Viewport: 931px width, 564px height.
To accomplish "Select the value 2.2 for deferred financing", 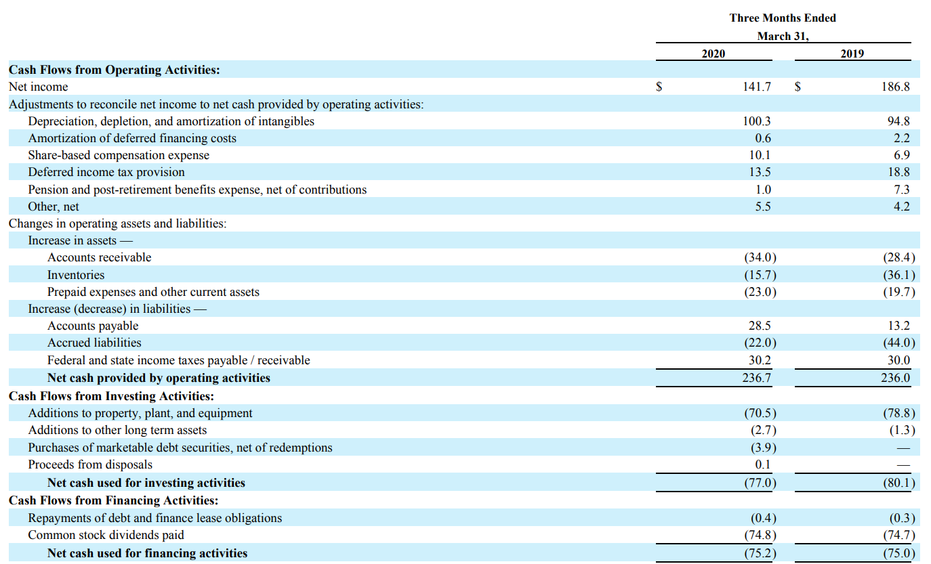I will coord(902,138).
